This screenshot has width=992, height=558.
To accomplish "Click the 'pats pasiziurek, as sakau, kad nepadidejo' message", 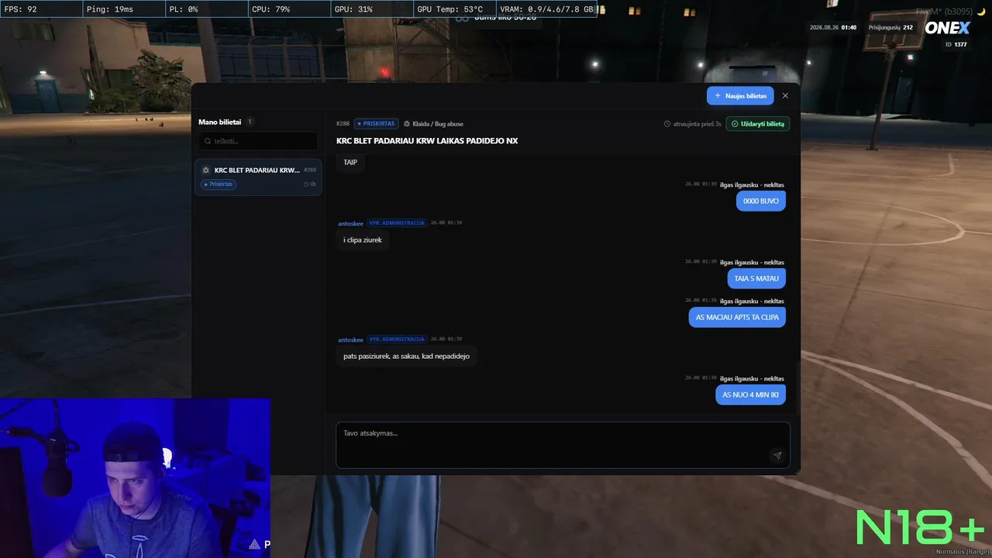I will (406, 356).
